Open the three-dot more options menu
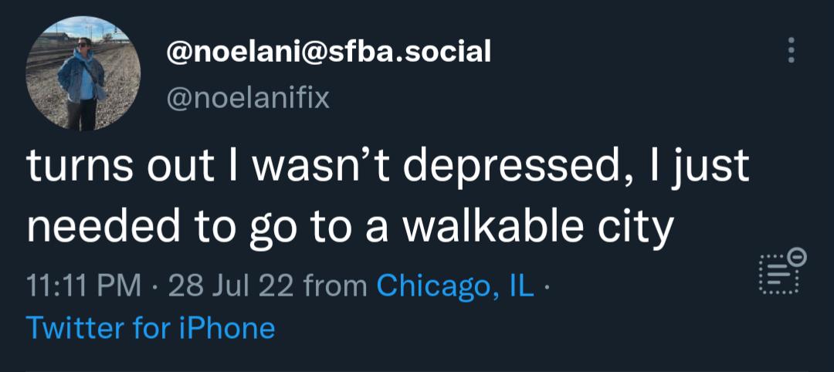The height and width of the screenshot is (372, 834). [x=789, y=50]
